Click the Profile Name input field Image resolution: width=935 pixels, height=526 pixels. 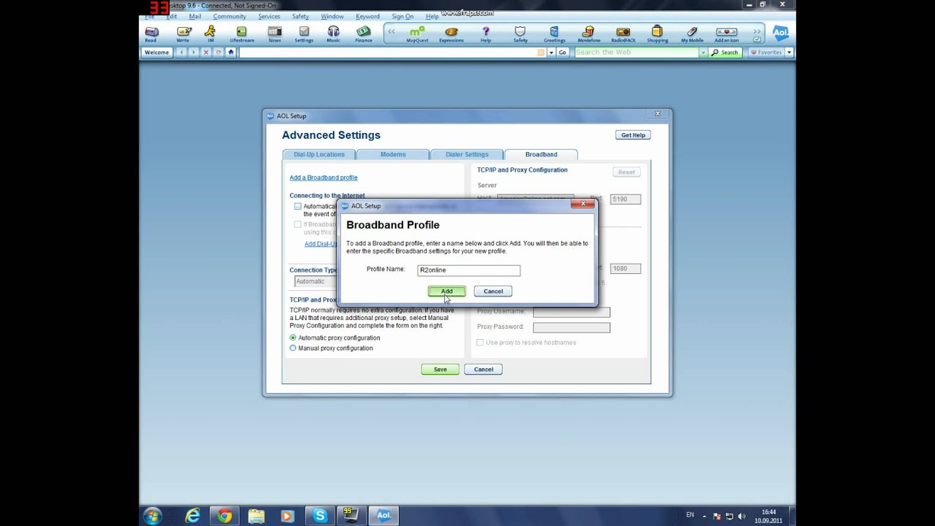[x=469, y=270]
